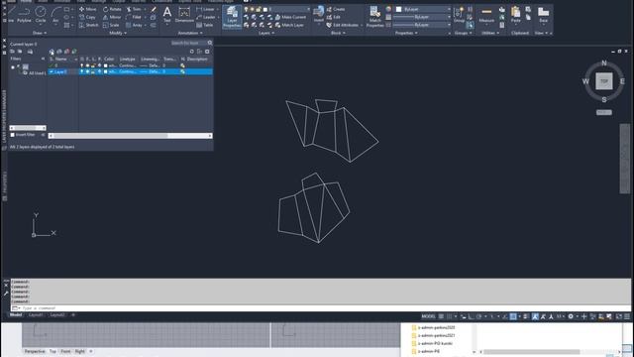Collapse the Filters tree pane
This screenshot has width=634, height=357.
coord(43,59)
